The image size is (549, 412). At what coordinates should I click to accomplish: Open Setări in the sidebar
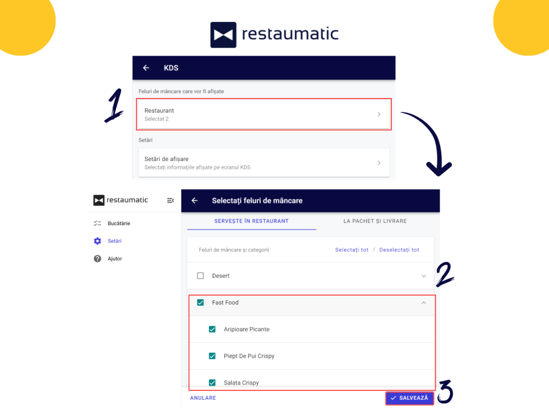coord(115,241)
